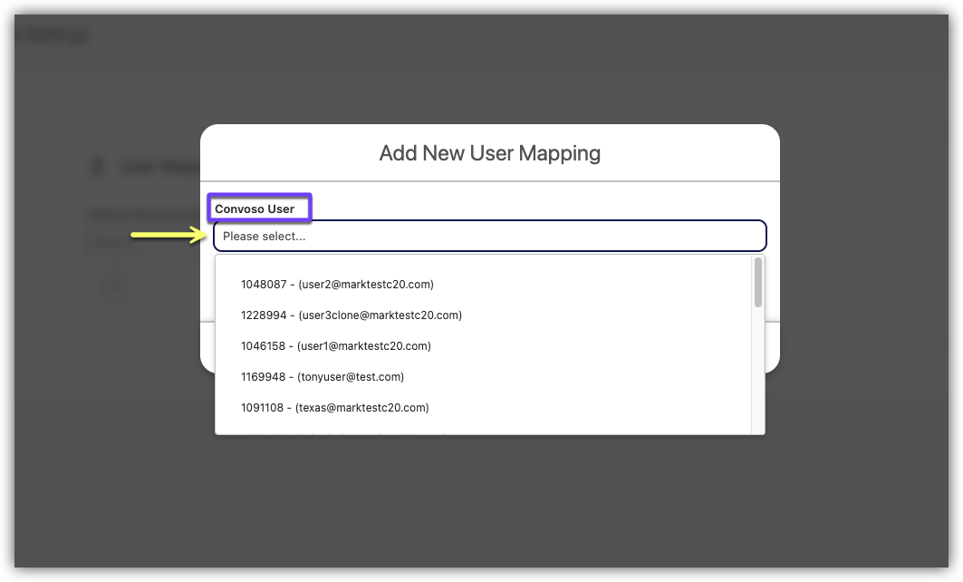Click the 'Add New User Mapping' modal title
This screenshot has width=963, height=582.
pyautogui.click(x=489, y=152)
